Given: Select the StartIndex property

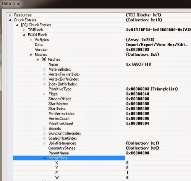Looking at the screenshot, I should (x=57, y=109).
